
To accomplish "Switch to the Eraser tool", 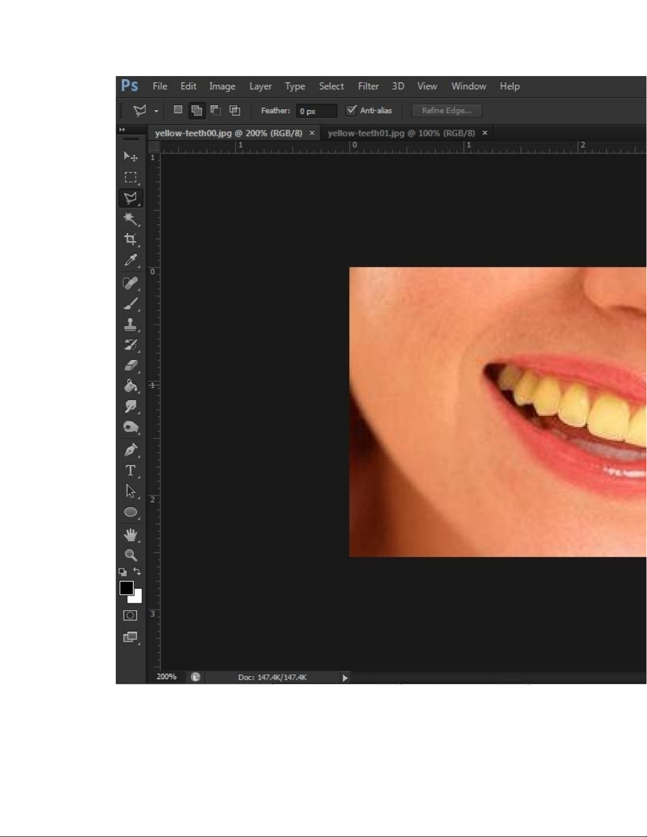I will (x=130, y=365).
